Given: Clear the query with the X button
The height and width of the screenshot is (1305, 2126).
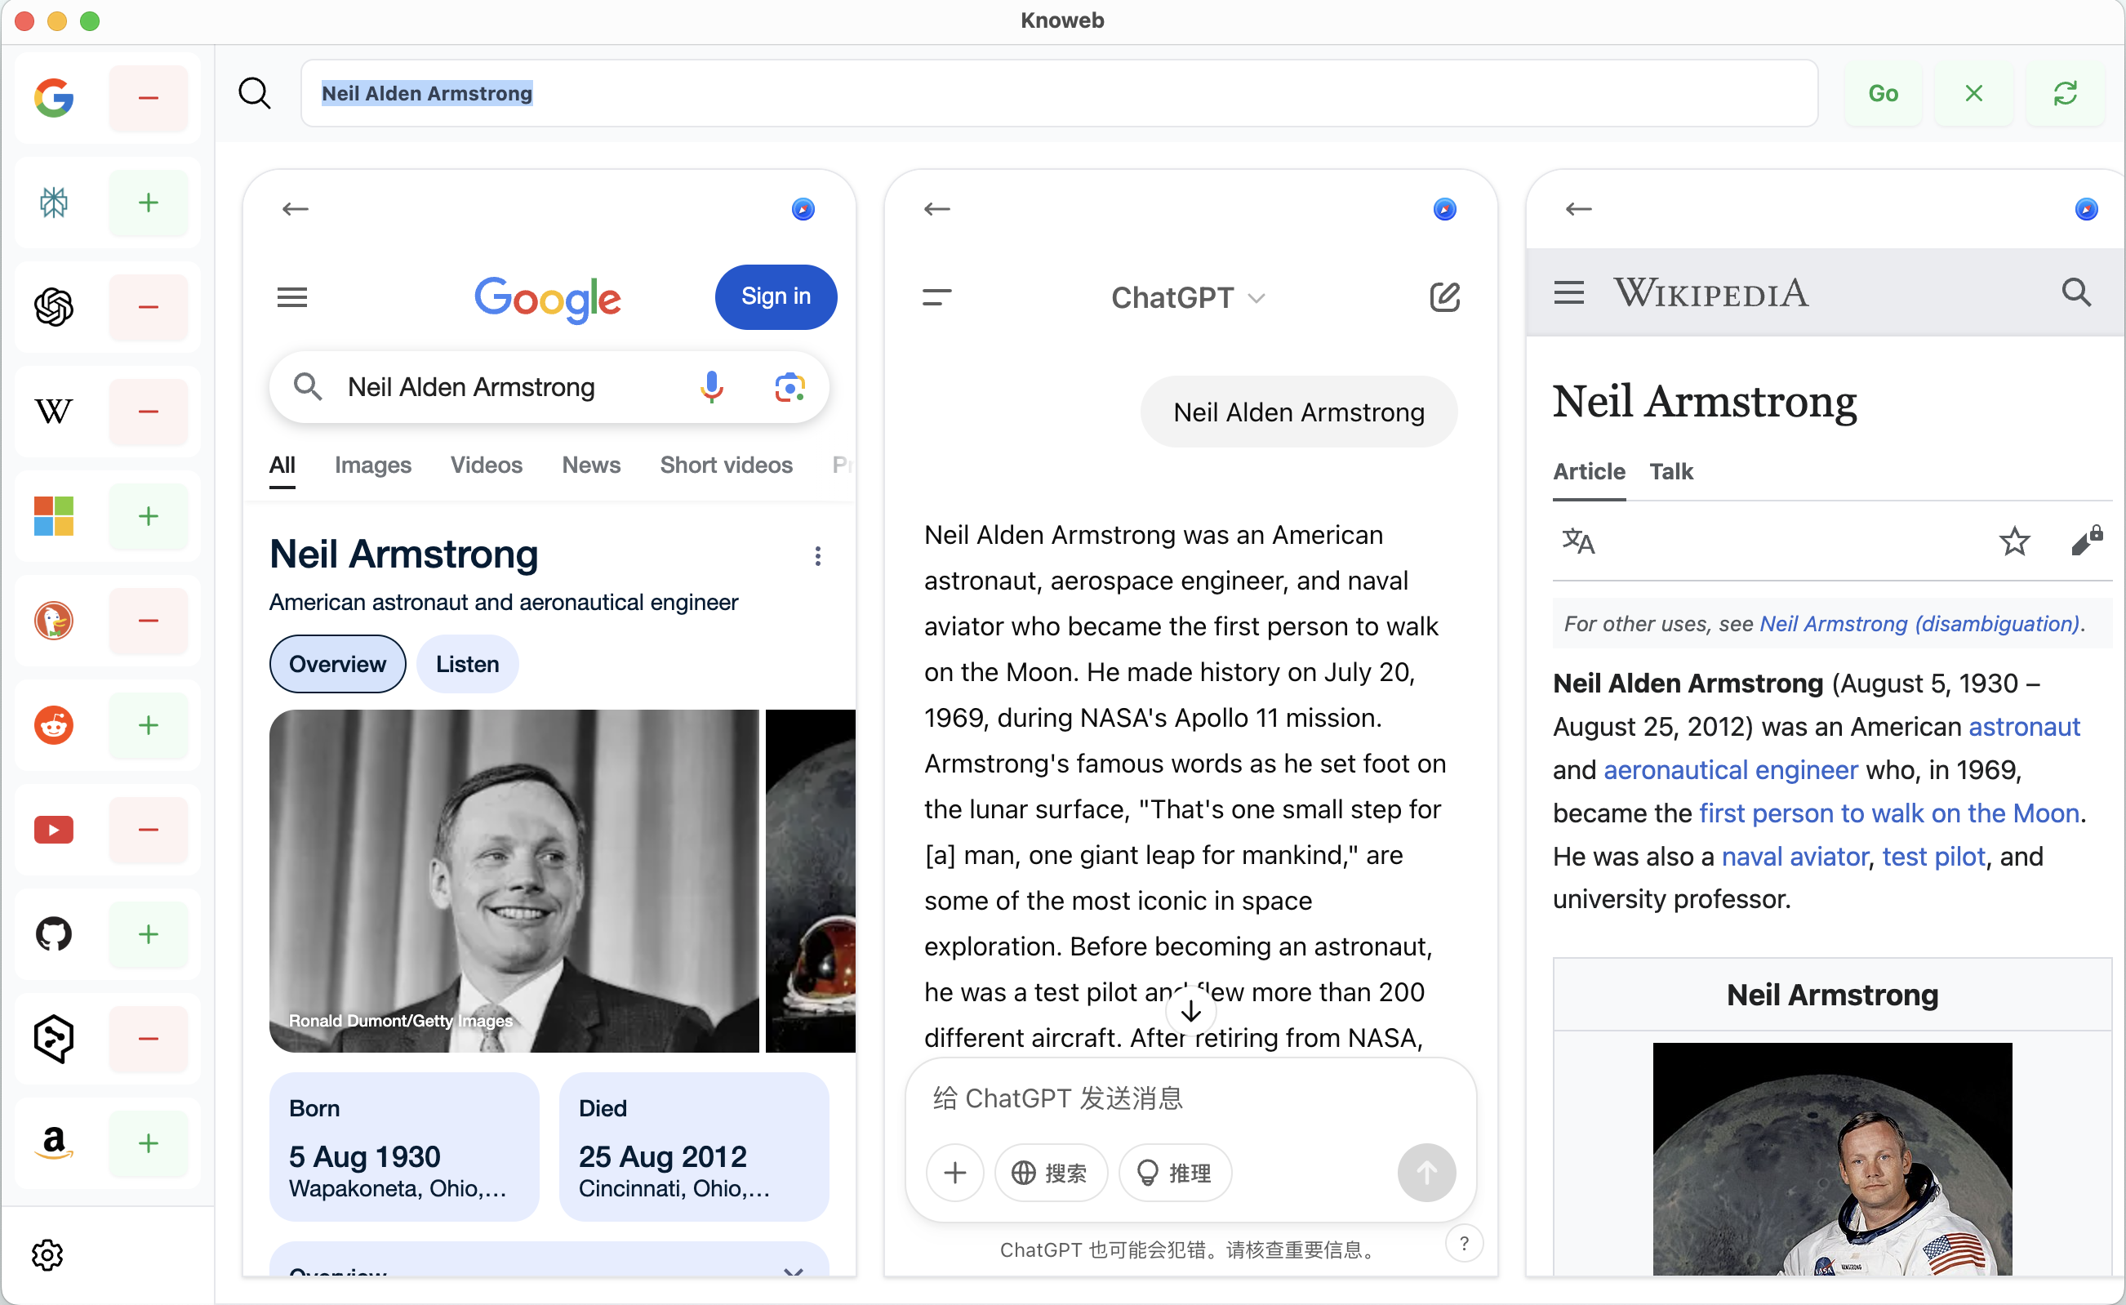Looking at the screenshot, I should click(1973, 93).
